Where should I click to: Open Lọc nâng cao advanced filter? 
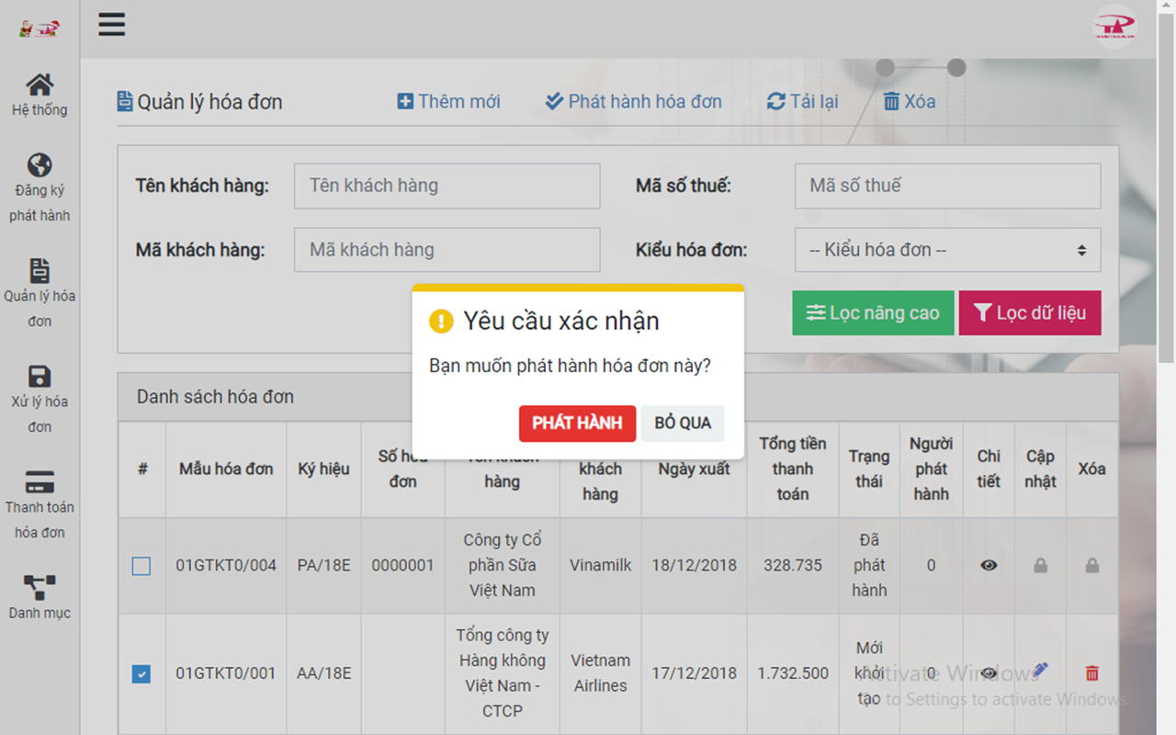pos(873,313)
